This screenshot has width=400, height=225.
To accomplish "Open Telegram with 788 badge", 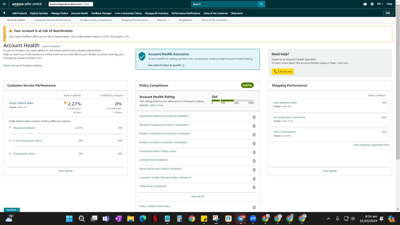I will click(241, 219).
